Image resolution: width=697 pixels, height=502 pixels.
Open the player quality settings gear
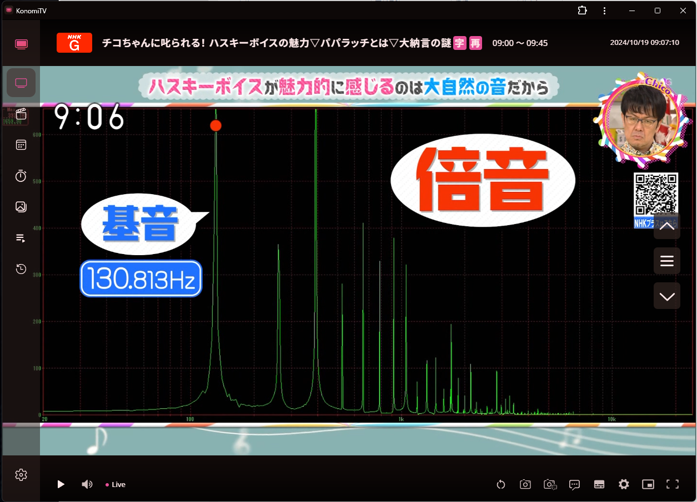click(624, 484)
